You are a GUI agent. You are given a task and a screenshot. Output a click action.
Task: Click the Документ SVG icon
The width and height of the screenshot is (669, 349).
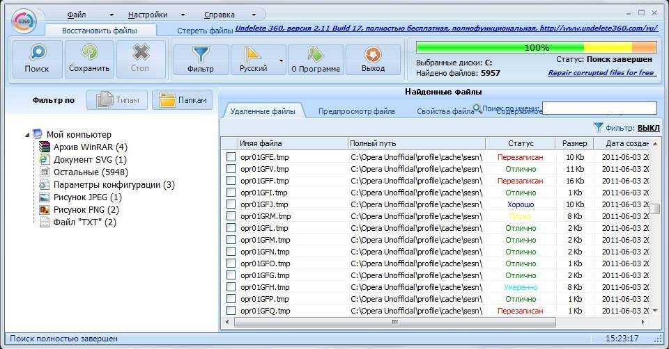pyautogui.click(x=45, y=159)
